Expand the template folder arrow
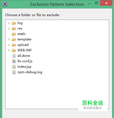 point(9,40)
